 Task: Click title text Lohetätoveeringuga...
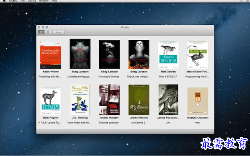pyautogui.click(x=80, y=76)
